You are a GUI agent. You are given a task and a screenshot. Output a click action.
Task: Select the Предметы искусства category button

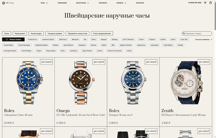77,33
